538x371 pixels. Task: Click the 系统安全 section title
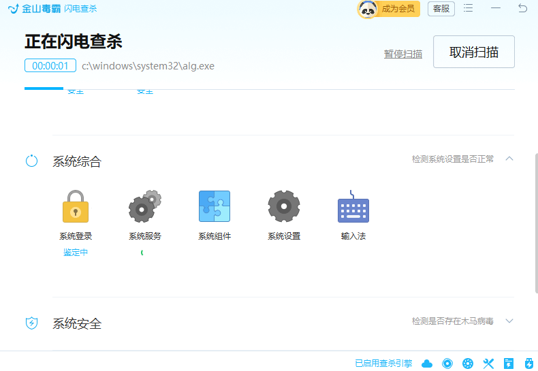(77, 323)
